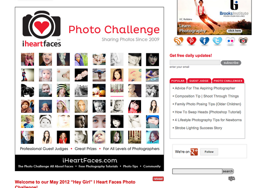Screen dimensions: 270x188
Task: Click the Brooks Institute ad banner
Action: (214, 18)
